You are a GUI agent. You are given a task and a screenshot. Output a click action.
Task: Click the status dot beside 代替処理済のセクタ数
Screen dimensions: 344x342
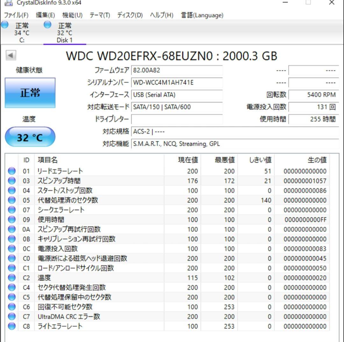(11, 200)
